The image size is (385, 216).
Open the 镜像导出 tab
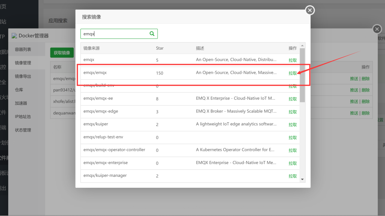coord(23,76)
